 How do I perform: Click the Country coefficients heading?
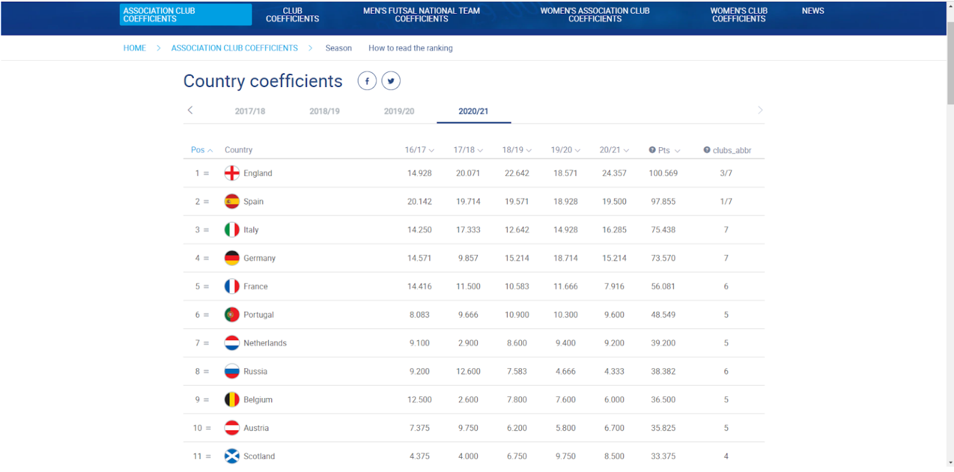[x=263, y=81]
